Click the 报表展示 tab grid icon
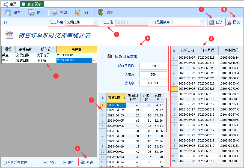244x168 pixels. (24, 4)
